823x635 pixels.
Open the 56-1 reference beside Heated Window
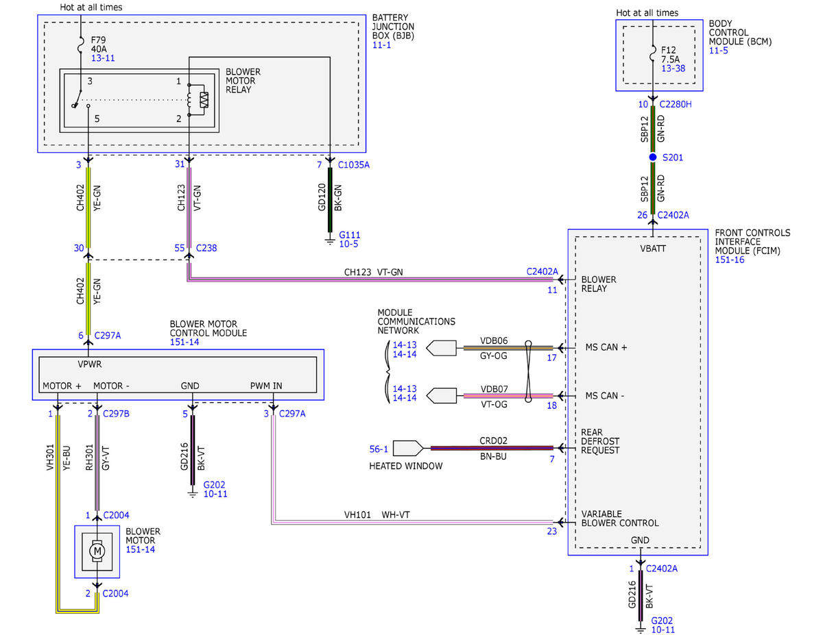pos(379,449)
